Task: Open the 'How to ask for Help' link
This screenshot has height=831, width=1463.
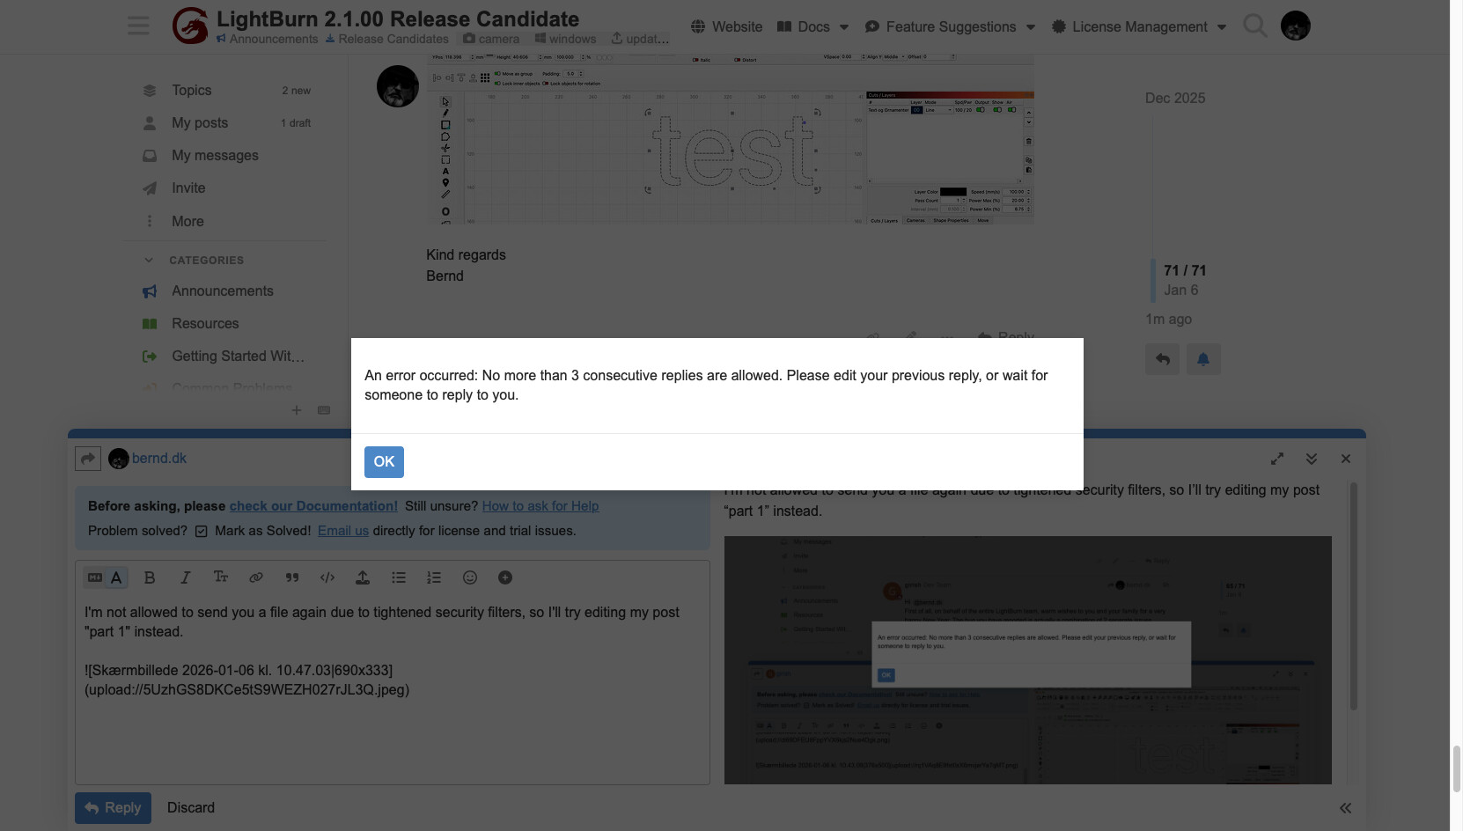Action: coord(540,506)
